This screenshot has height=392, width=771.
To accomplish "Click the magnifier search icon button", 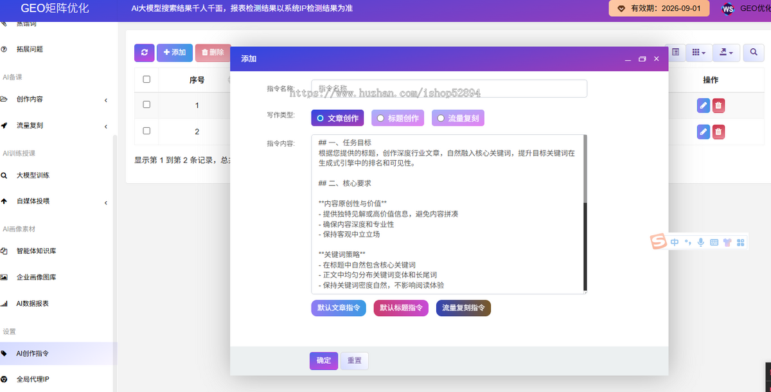I will (754, 53).
